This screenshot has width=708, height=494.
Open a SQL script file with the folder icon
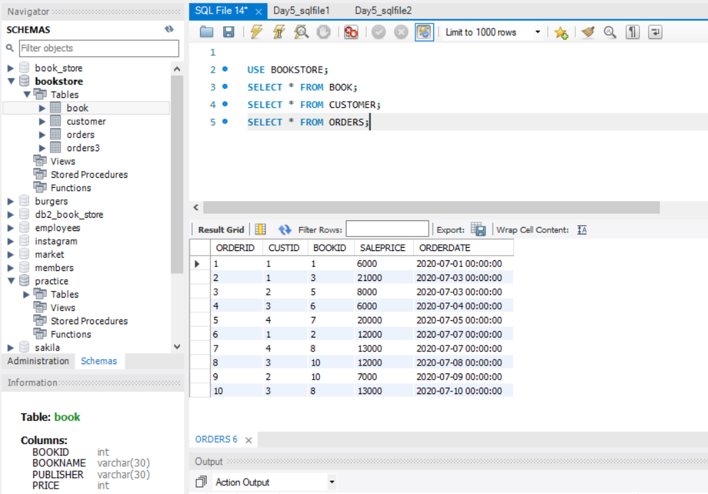tap(207, 32)
